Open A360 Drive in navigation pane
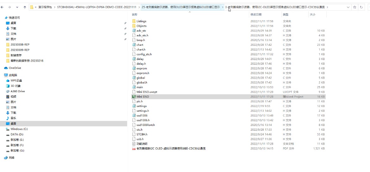 pos(18,91)
